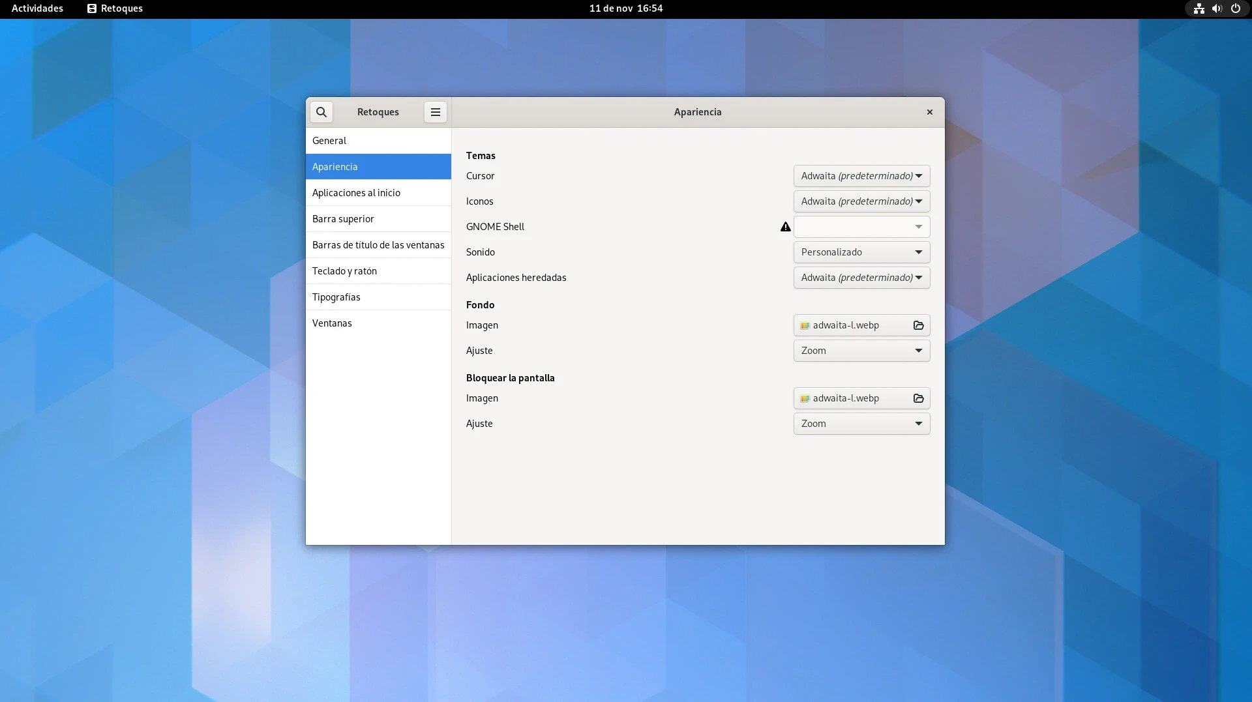Open the Aplicaciones heredadas theme dropdown
The width and height of the screenshot is (1252, 702).
point(861,278)
